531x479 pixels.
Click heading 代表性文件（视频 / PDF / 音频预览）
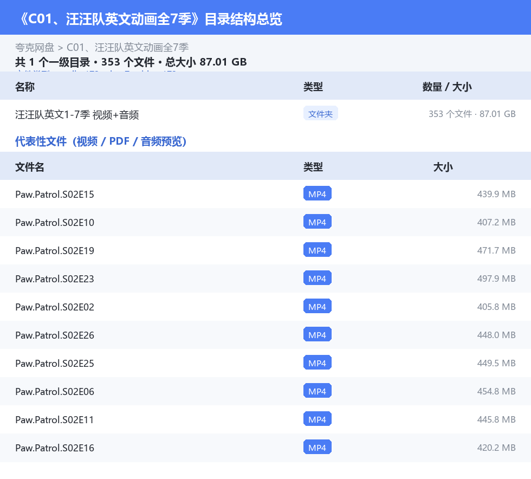coord(101,141)
